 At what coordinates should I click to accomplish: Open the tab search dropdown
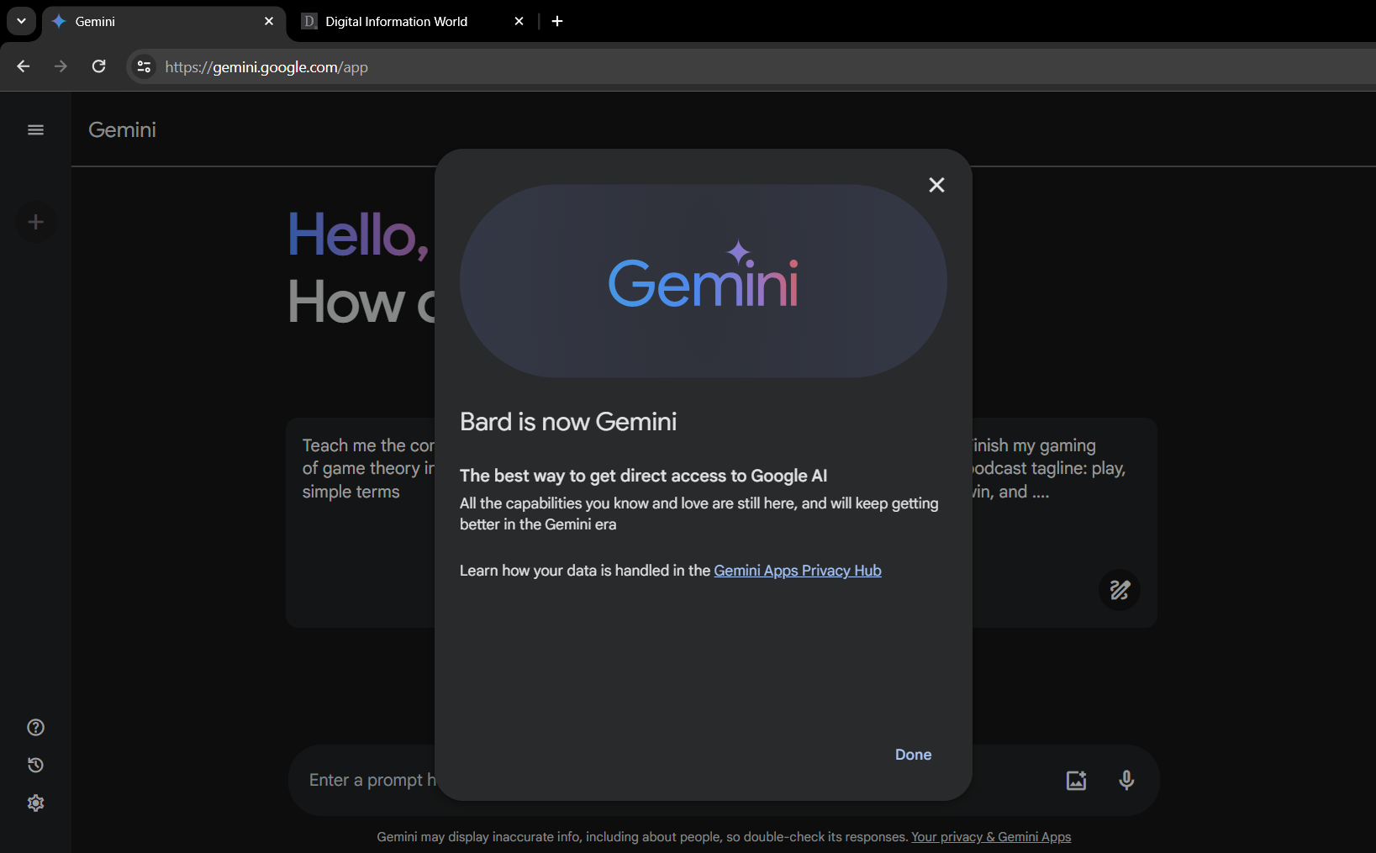[21, 22]
